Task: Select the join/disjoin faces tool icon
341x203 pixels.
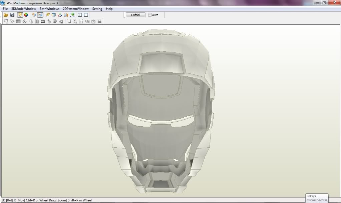Action: 12,21
